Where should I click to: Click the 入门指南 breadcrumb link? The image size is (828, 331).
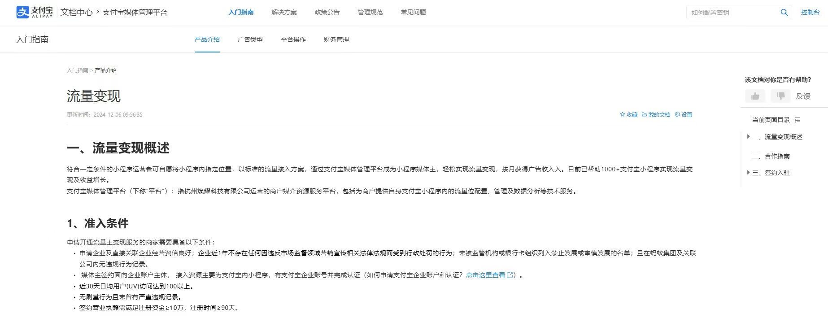(78, 70)
